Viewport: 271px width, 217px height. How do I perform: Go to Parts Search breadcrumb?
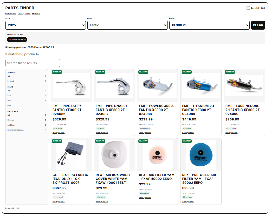[x=11, y=13]
